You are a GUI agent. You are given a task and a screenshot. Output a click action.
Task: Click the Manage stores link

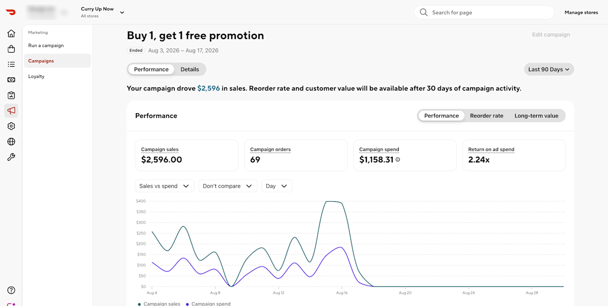click(x=581, y=13)
